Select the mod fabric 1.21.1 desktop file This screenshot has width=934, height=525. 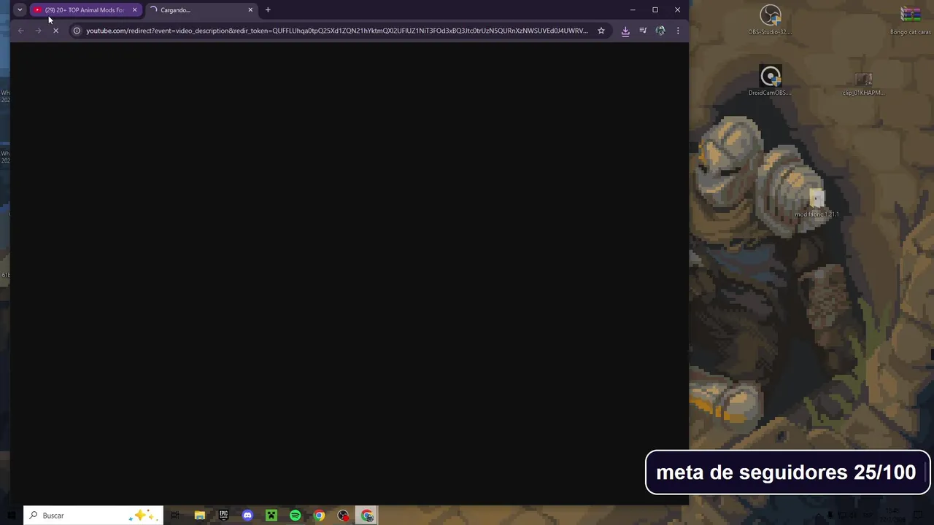pyautogui.click(x=817, y=204)
